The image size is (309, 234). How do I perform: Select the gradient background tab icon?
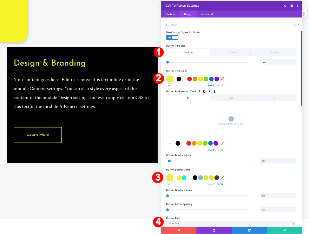point(231,98)
